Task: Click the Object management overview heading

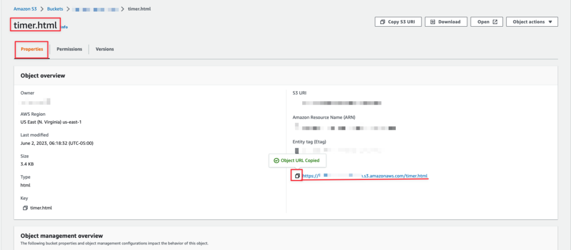Action: point(62,236)
